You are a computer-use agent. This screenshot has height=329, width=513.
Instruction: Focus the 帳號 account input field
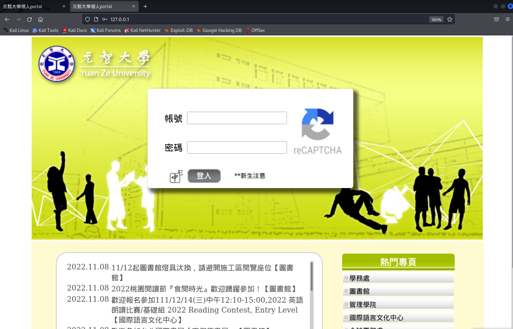coord(237,118)
